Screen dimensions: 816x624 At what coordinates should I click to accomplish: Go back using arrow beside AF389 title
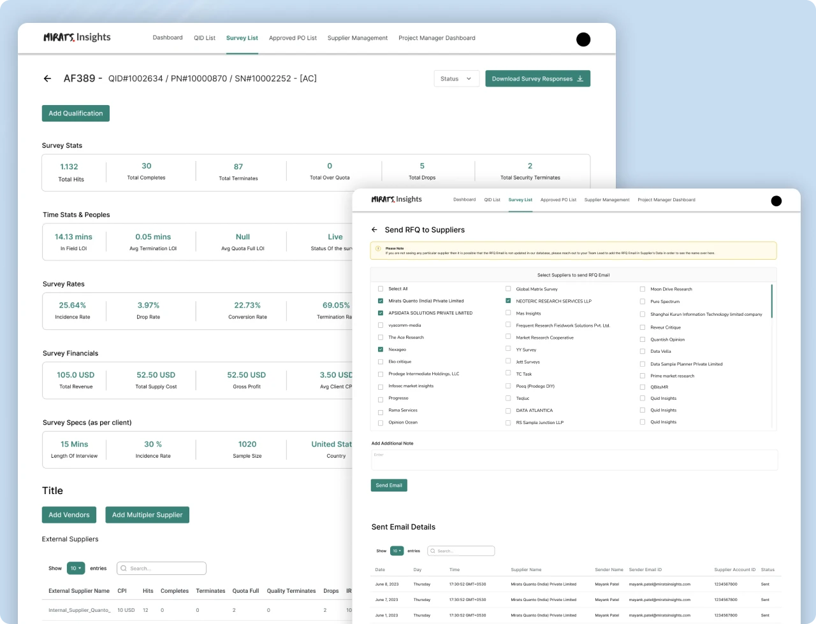[x=47, y=78]
